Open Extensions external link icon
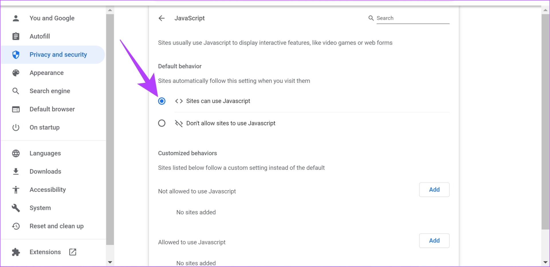 (x=73, y=252)
